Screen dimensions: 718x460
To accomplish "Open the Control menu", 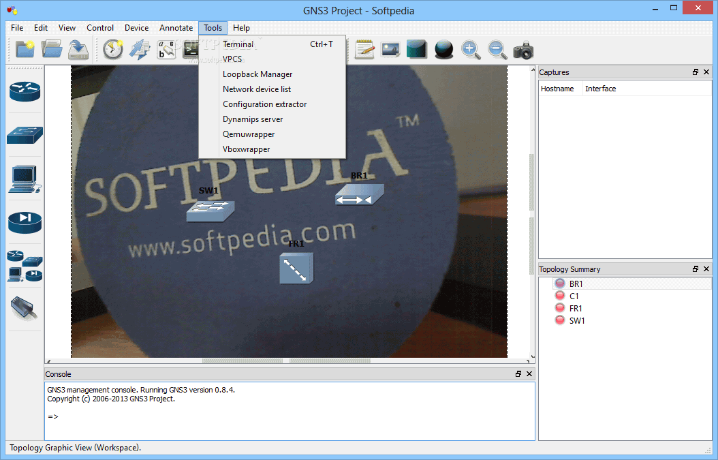I will point(100,28).
